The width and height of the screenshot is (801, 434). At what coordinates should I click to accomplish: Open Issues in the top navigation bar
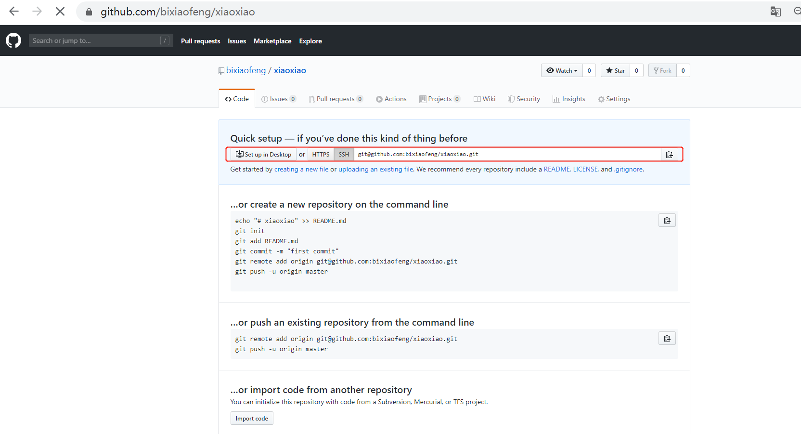coord(237,41)
